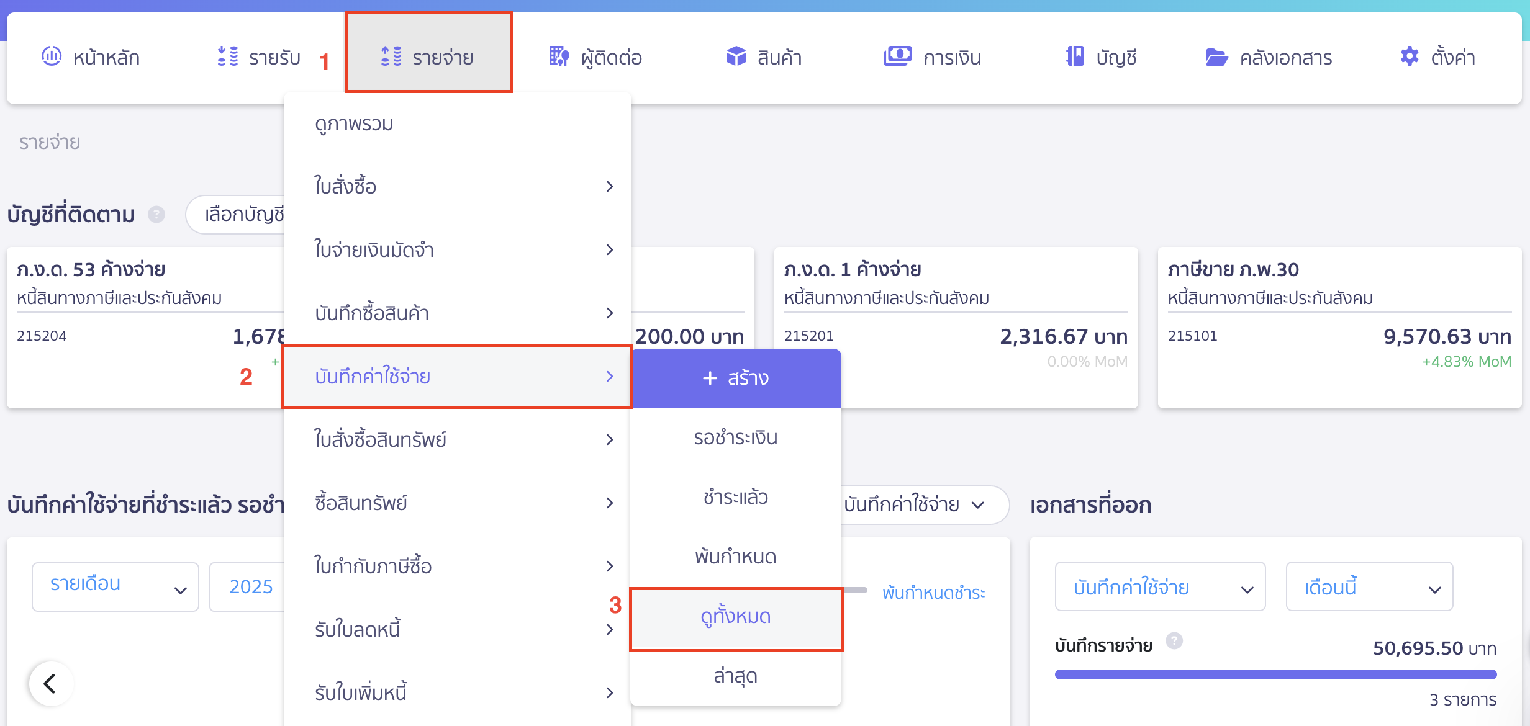The image size is (1530, 726).
Task: Click the 3 รายการ count
Action: [1463, 699]
